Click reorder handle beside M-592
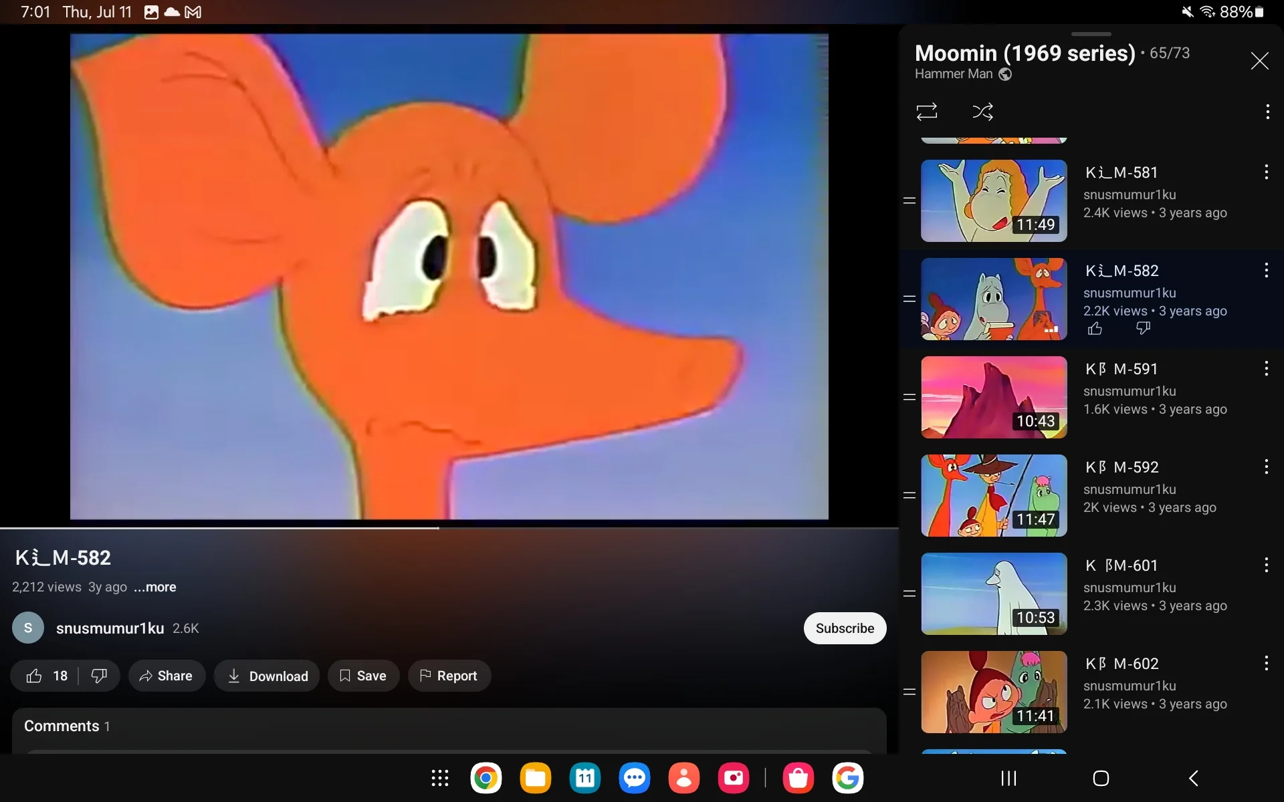Screen dimensions: 1284x802 point(909,495)
